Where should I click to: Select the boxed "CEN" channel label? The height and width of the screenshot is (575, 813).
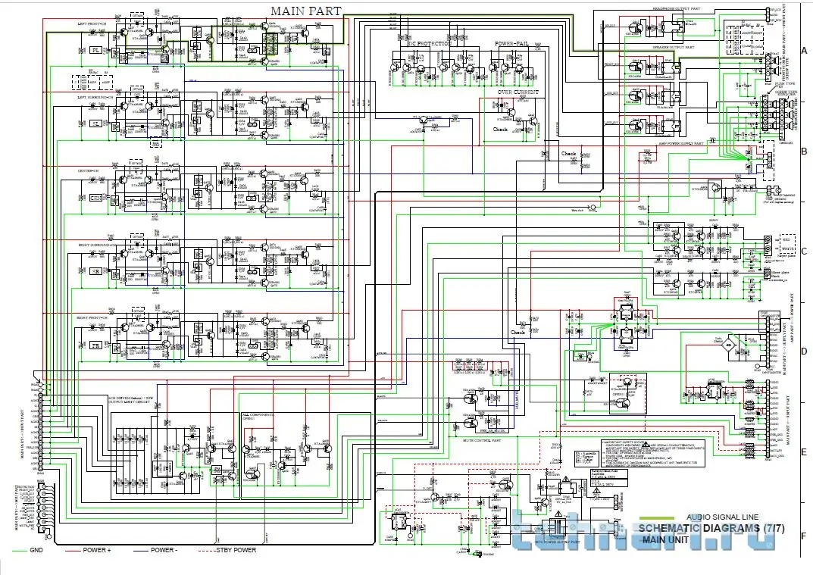click(96, 198)
